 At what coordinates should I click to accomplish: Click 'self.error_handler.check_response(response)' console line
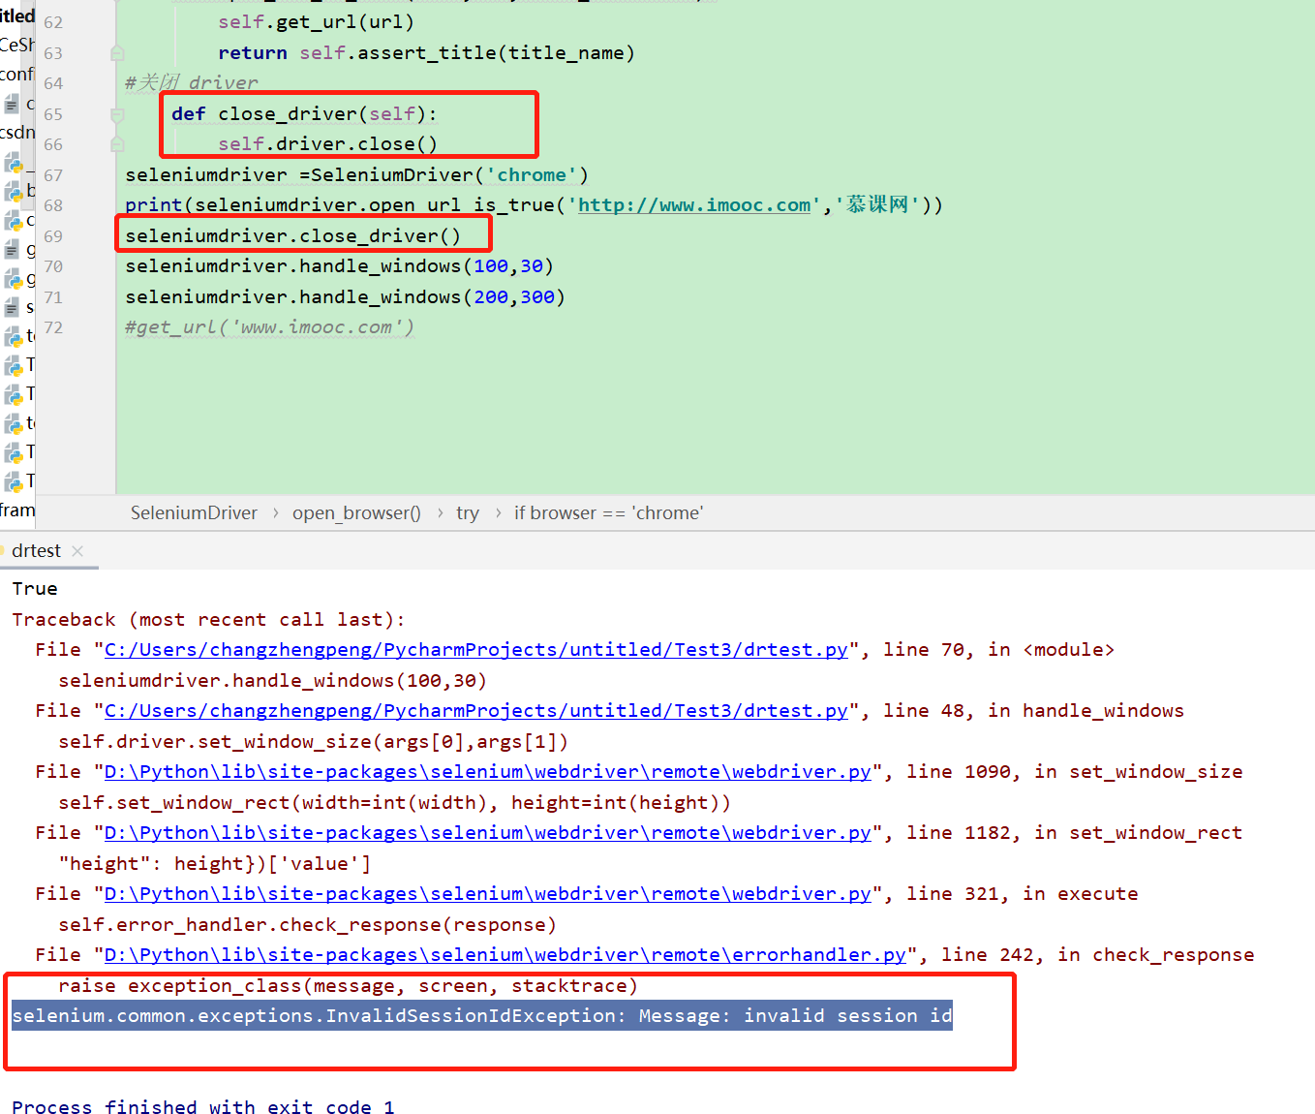pos(307,925)
